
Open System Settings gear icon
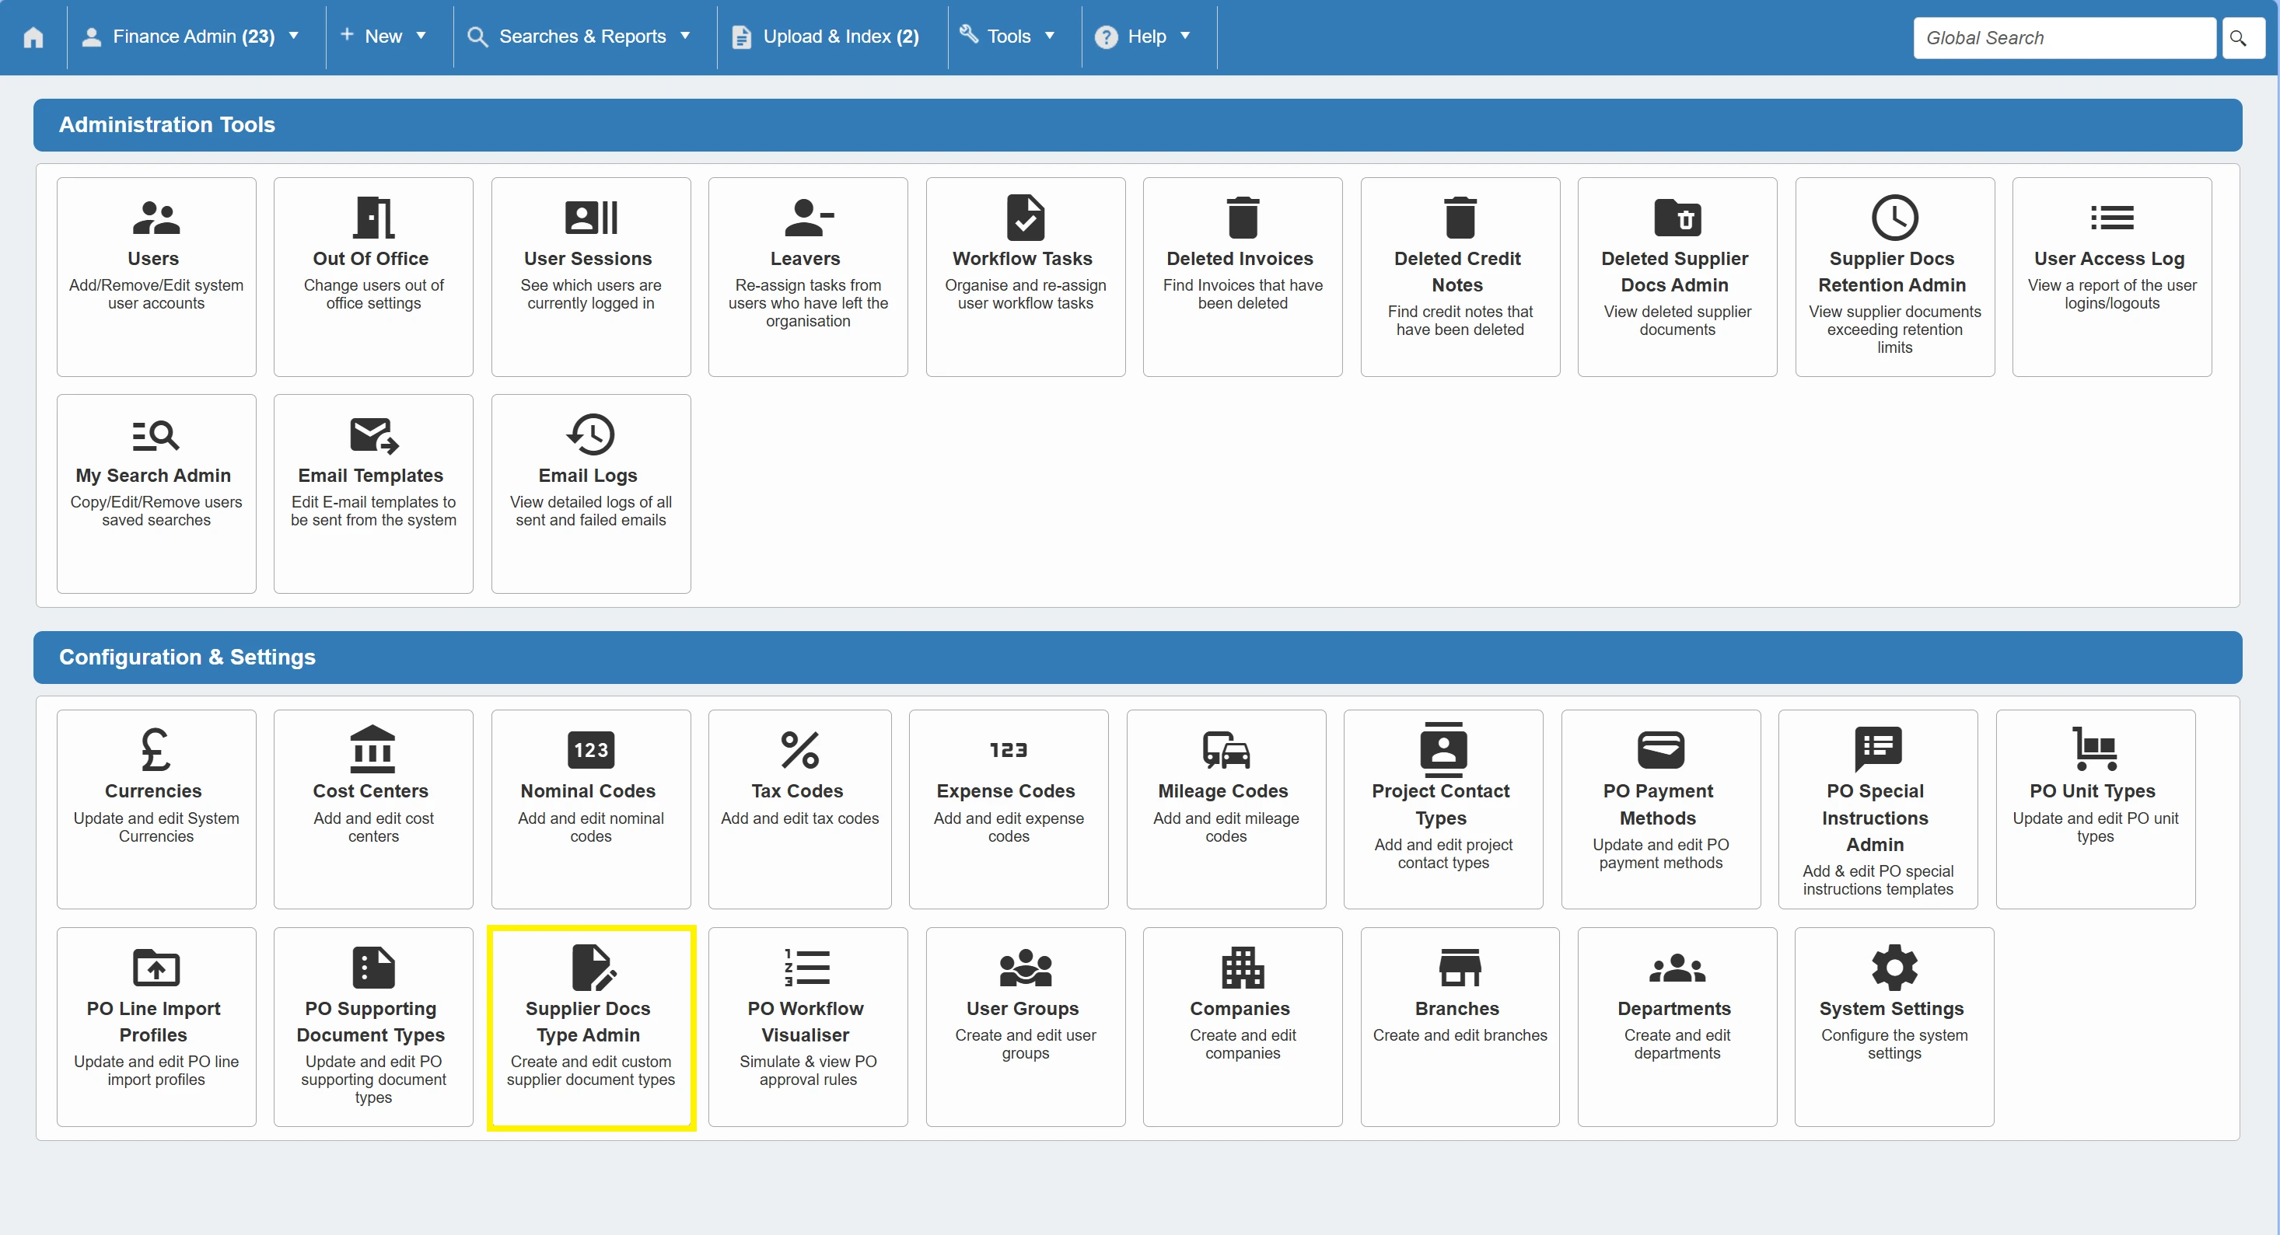(1894, 967)
